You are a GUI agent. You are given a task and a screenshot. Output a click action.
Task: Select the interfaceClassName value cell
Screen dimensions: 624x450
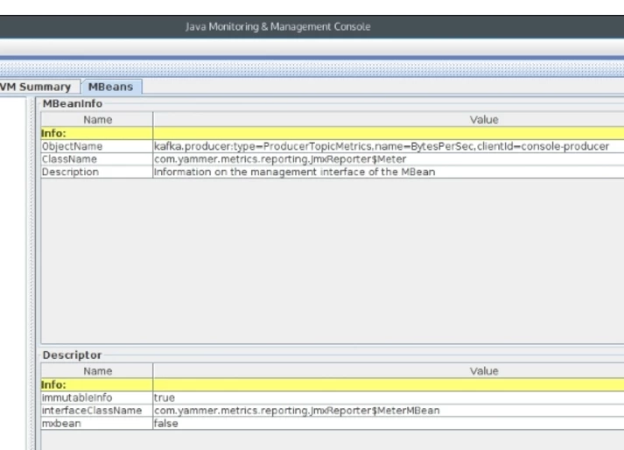point(389,411)
